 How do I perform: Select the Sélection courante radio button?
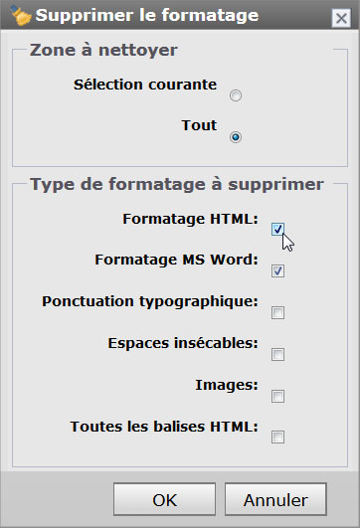(236, 95)
